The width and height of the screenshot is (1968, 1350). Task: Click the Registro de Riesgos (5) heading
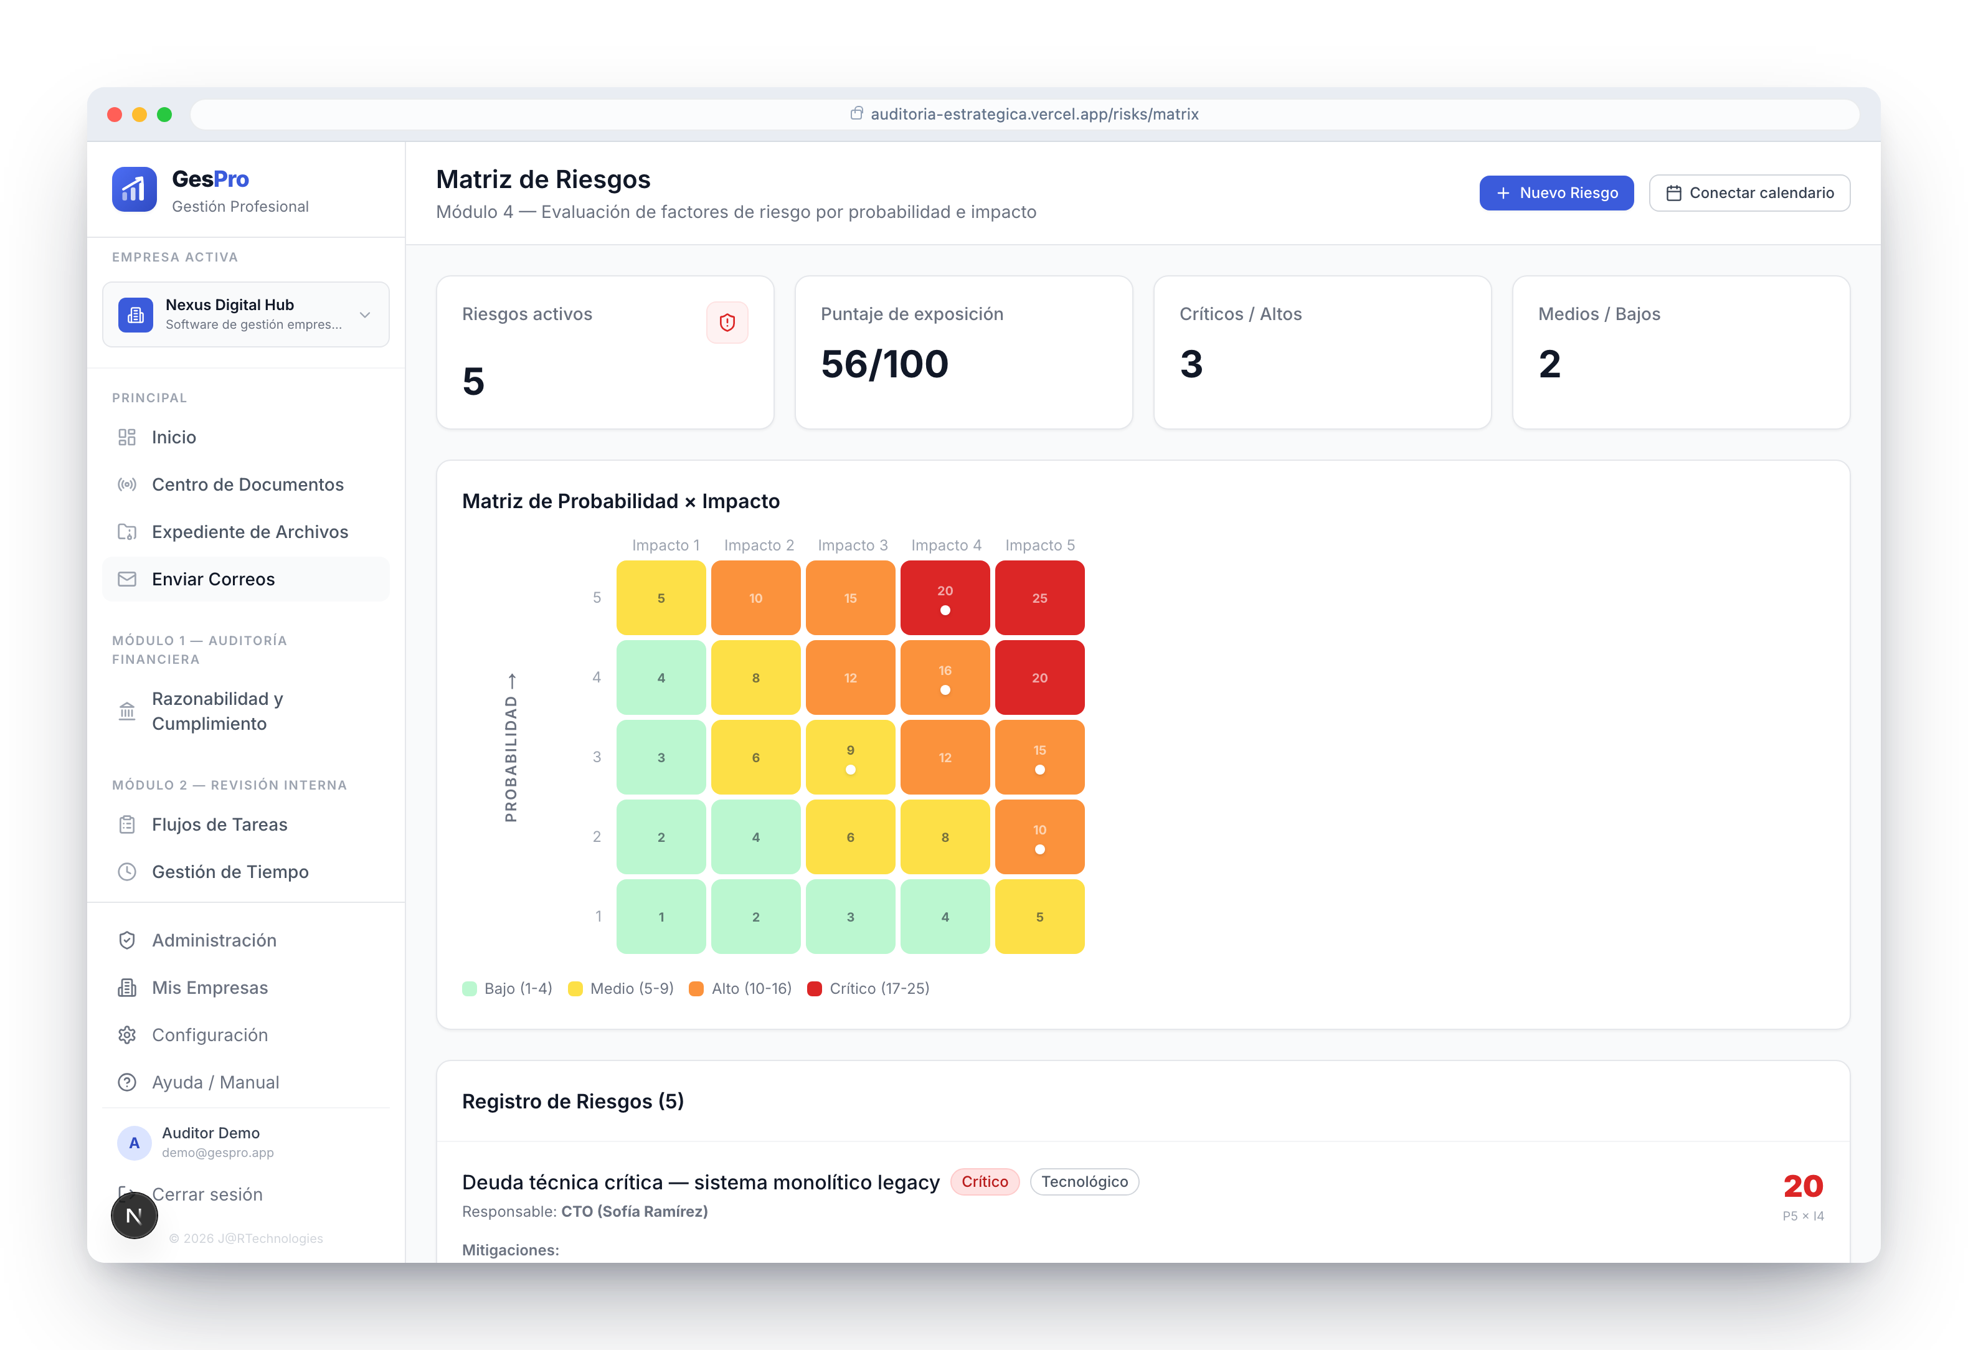[574, 1102]
